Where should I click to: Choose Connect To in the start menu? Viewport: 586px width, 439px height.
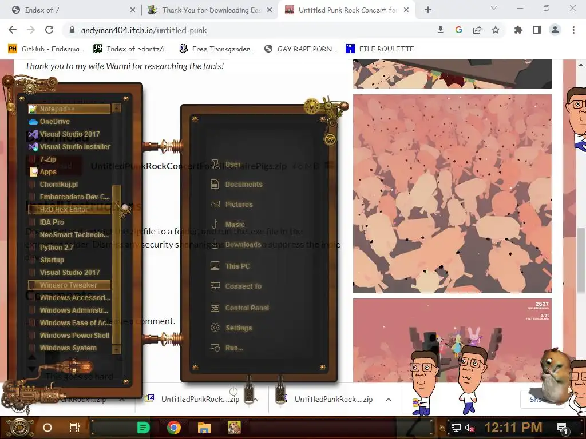pyautogui.click(x=237, y=286)
